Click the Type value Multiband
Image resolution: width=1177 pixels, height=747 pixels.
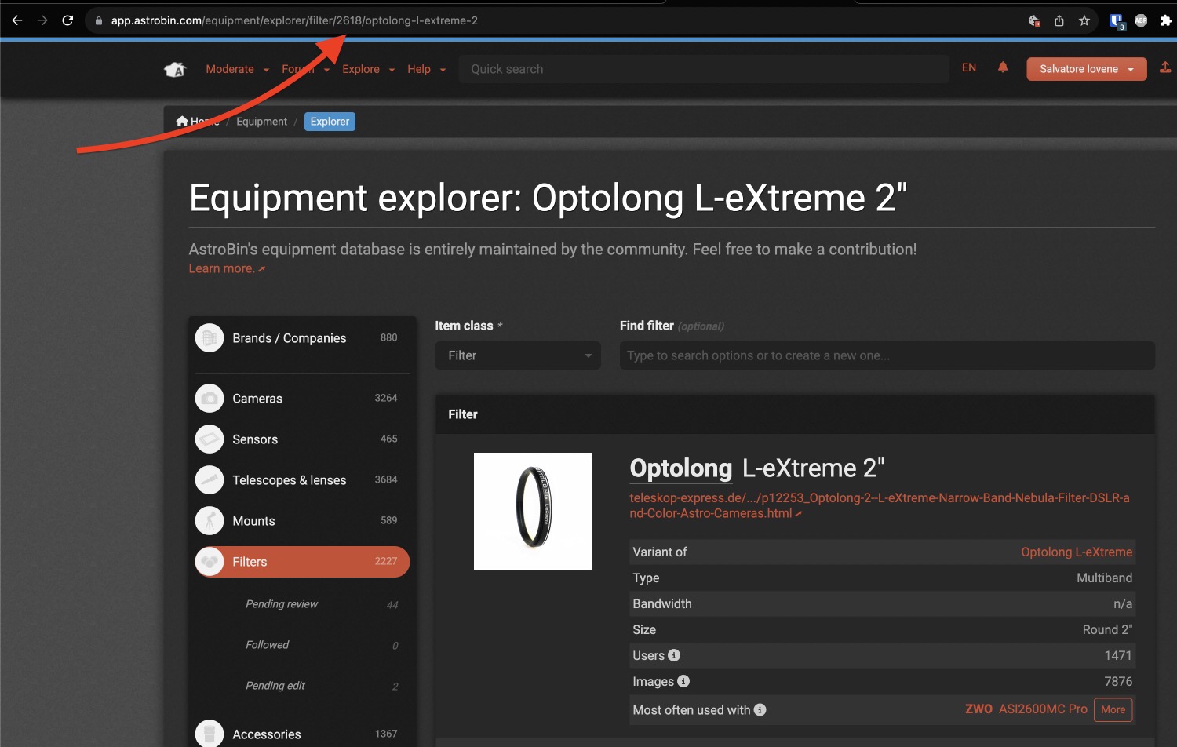coord(1104,578)
